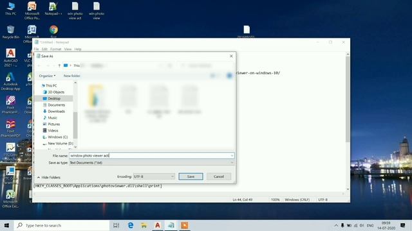This screenshot has width=412, height=231.
Task: Open Notepad File menu
Action: pos(36,49)
